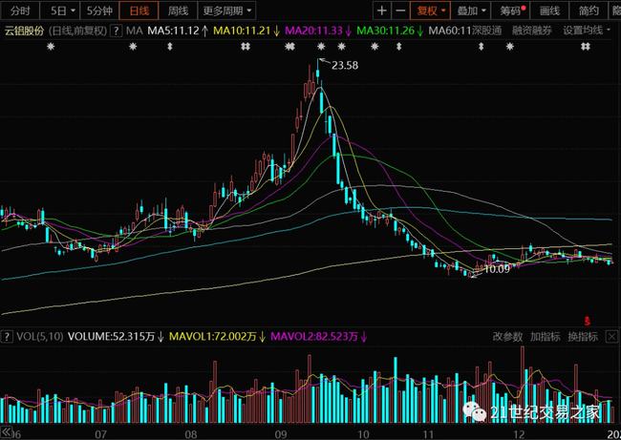The height and width of the screenshot is (440, 621).
Task: Click the 云铝股份 stock name title
Action: click(x=24, y=31)
